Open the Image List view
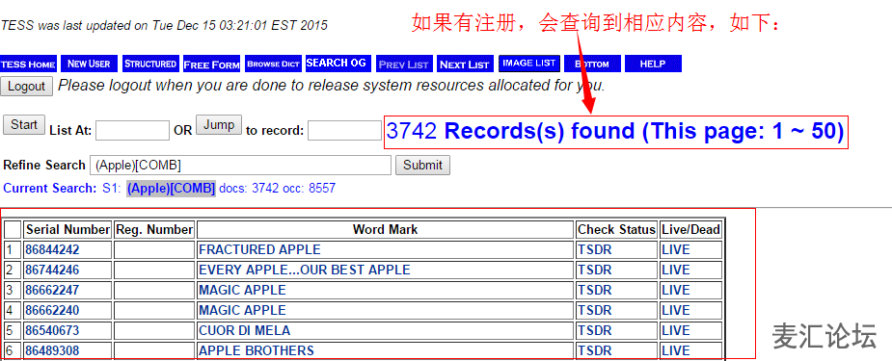This screenshot has width=892, height=361. click(x=529, y=63)
